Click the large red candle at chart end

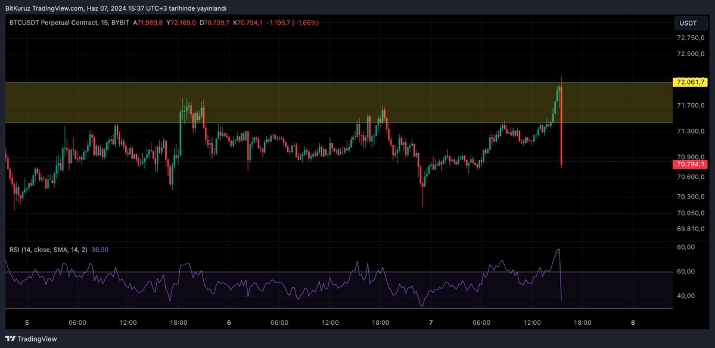(562, 125)
